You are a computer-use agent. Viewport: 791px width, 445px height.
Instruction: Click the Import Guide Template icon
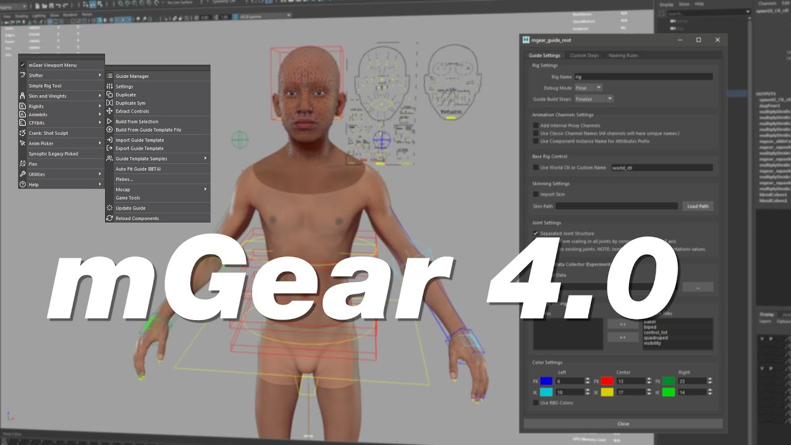click(110, 140)
